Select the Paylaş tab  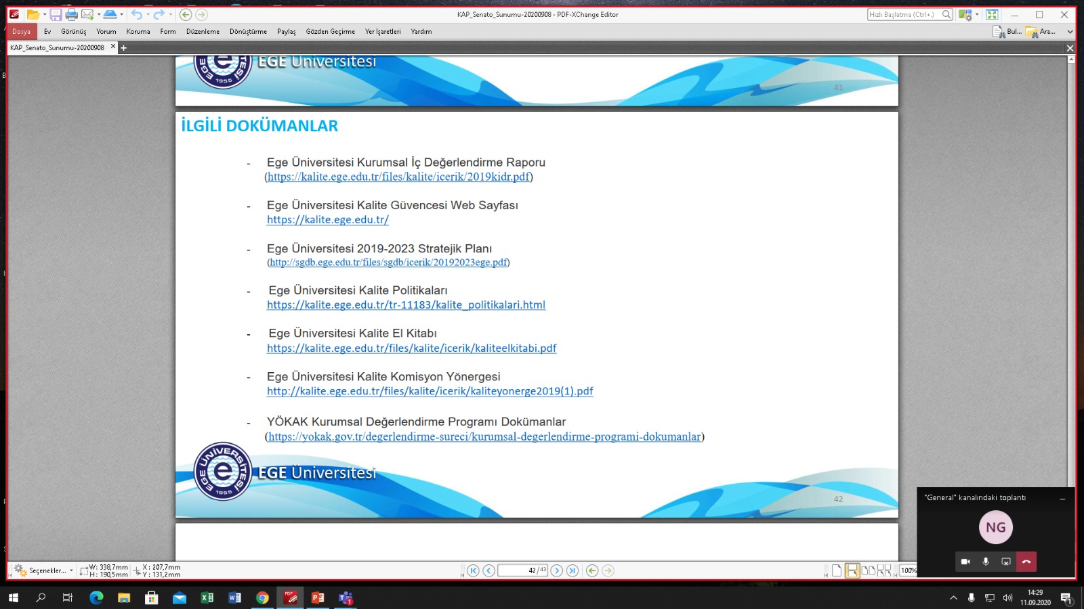(287, 31)
